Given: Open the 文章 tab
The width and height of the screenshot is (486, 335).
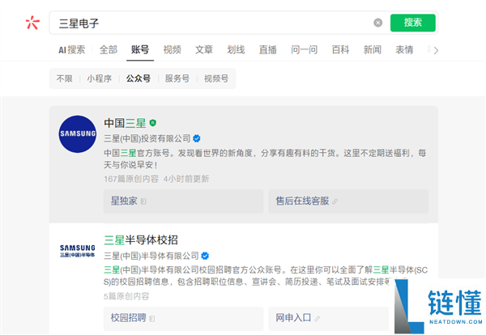Looking at the screenshot, I should pyautogui.click(x=204, y=49).
